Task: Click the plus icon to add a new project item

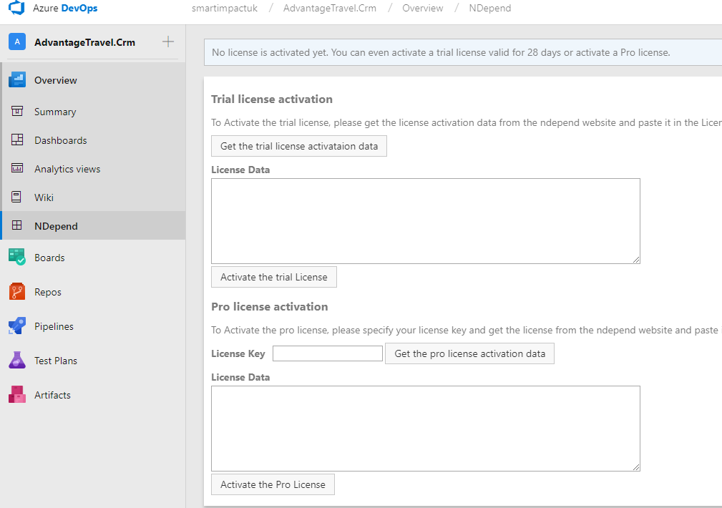Action: pos(167,41)
